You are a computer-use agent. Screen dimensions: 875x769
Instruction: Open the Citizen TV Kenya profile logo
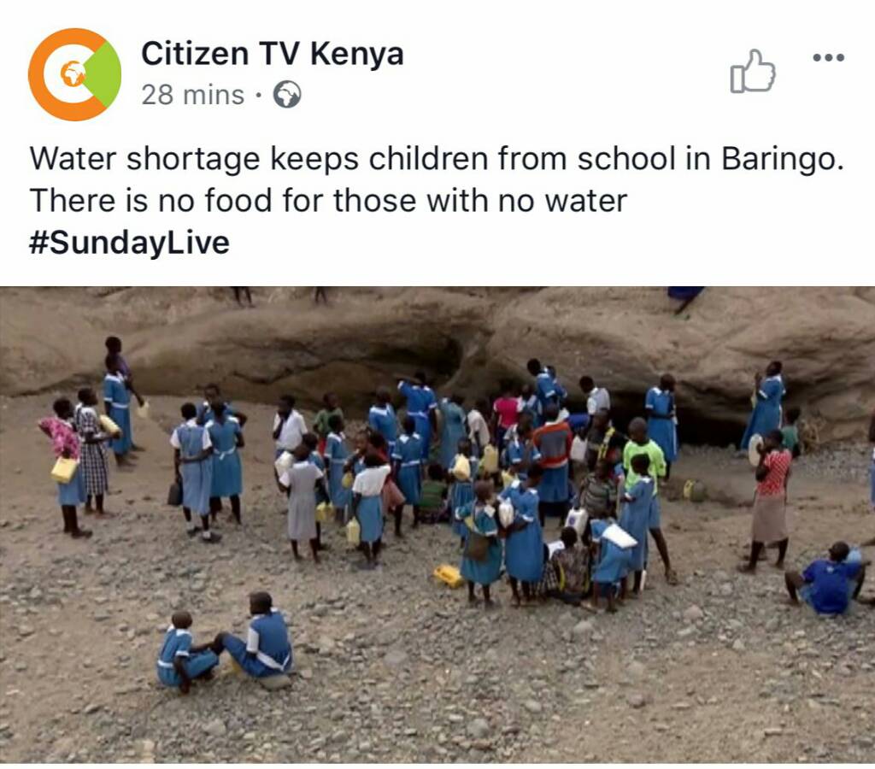(x=74, y=74)
